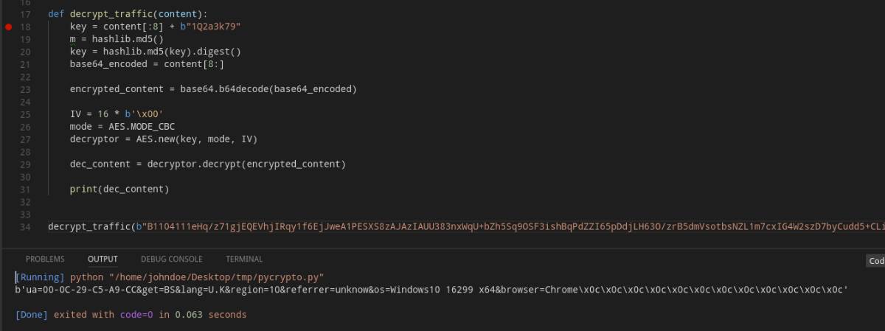Switch to the TERMINAL tab
The height and width of the screenshot is (331, 885).
point(243,259)
